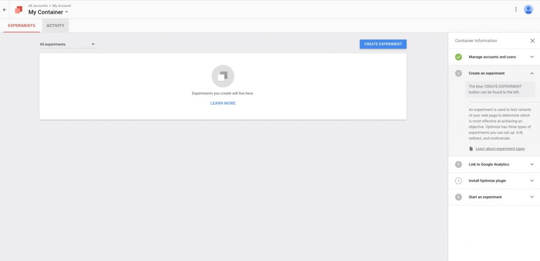This screenshot has width=540, height=261.
Task: Open the All experiments filter dropdown
Action: point(67,44)
